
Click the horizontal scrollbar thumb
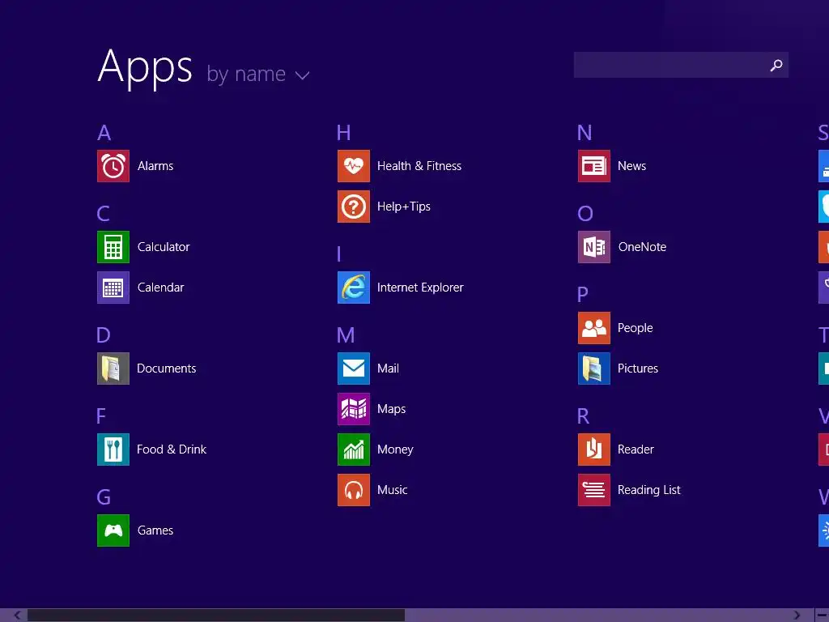(x=215, y=616)
